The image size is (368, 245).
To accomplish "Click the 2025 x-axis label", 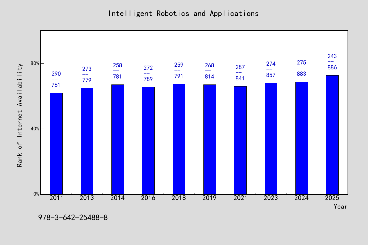I will (x=332, y=198).
